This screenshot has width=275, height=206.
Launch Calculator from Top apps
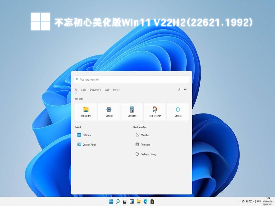tap(132, 112)
